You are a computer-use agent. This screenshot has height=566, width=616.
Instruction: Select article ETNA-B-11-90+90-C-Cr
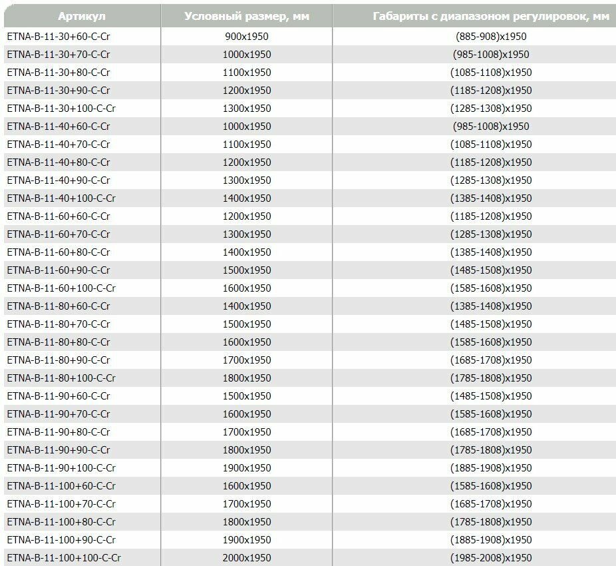(x=59, y=450)
